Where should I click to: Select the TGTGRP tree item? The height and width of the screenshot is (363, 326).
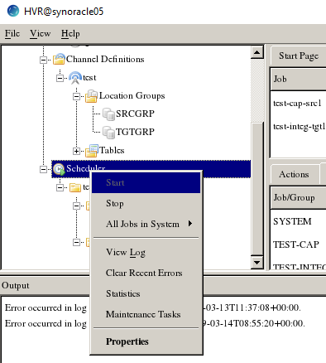(135, 132)
